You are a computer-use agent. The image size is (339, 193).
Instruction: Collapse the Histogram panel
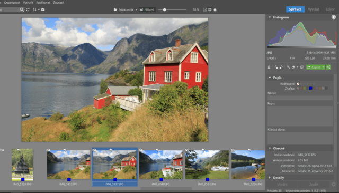click(x=270, y=17)
